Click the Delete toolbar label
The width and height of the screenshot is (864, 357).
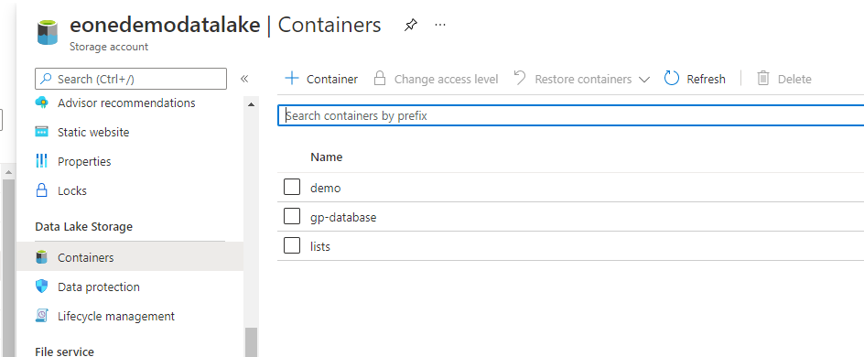pyautogui.click(x=794, y=80)
